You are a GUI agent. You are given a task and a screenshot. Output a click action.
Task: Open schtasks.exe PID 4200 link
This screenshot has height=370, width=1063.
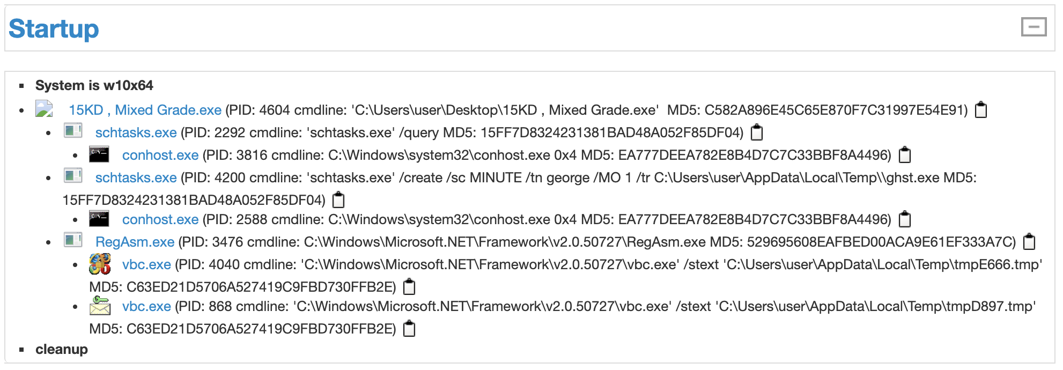(136, 177)
